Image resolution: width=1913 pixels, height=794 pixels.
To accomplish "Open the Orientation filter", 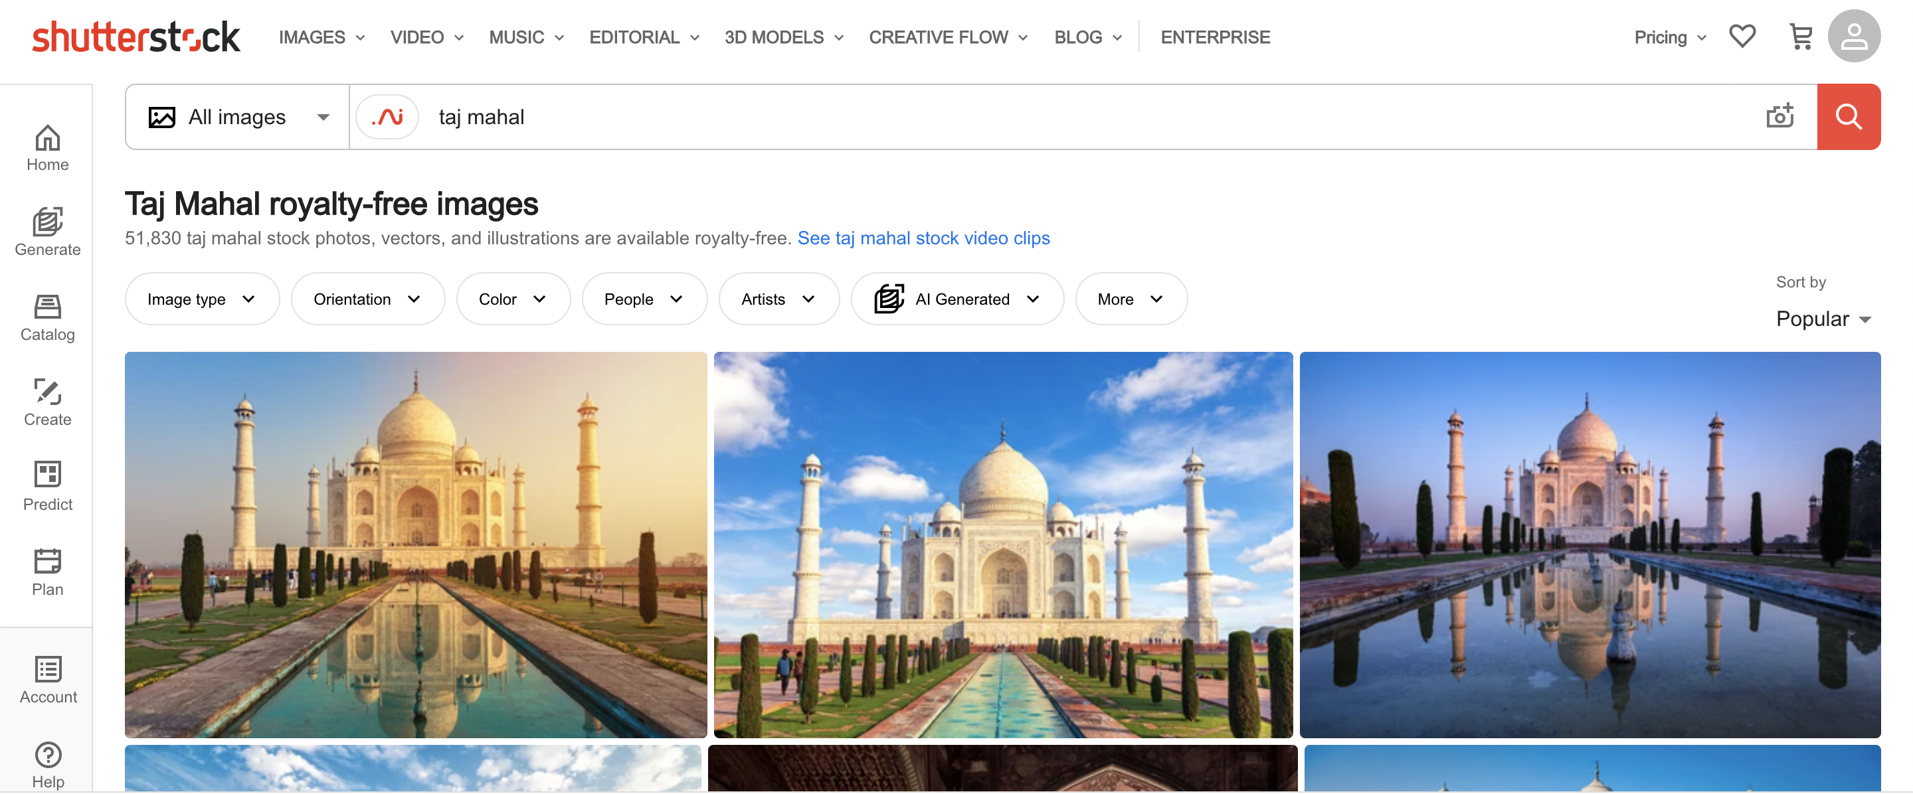I will pyautogui.click(x=367, y=299).
